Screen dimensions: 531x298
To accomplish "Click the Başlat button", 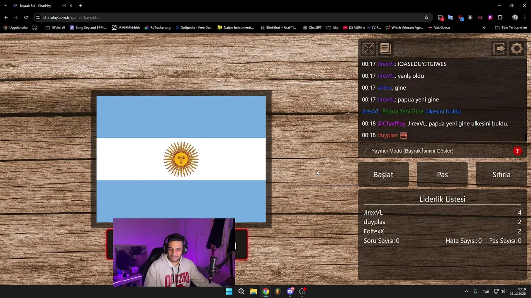I will click(x=383, y=175).
